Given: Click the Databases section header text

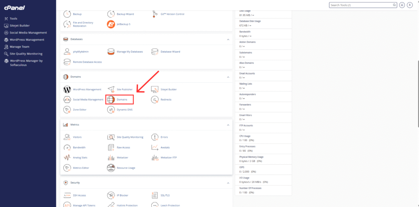Looking at the screenshot, I should coord(77,39).
